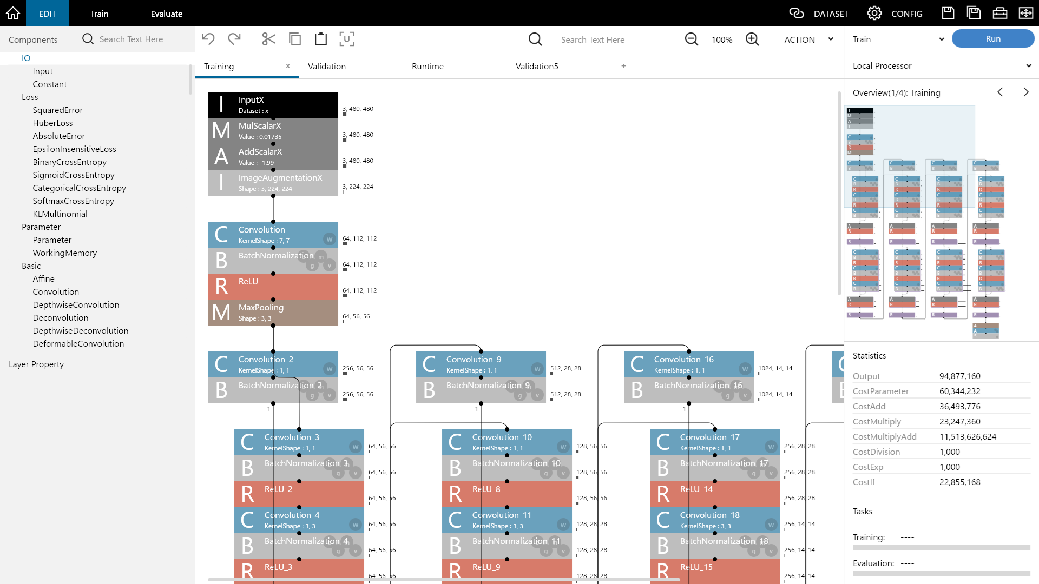
Task: Go to next overview network
Action: pos(1026,92)
